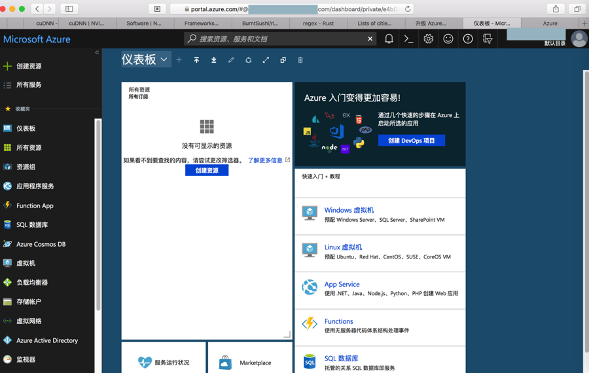This screenshot has height=373, width=589.
Task: Switch to the cuDNN | NVI... browser tab
Action: [87, 24]
